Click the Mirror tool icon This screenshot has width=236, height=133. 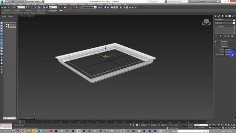tap(99, 7)
